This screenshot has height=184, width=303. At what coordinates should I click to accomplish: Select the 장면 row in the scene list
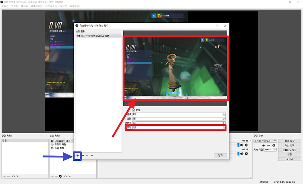tap(25, 141)
